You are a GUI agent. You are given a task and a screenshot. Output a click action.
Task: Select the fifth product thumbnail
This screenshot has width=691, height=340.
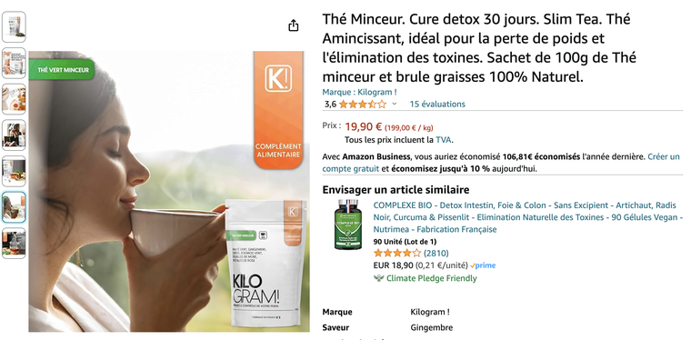click(x=15, y=171)
